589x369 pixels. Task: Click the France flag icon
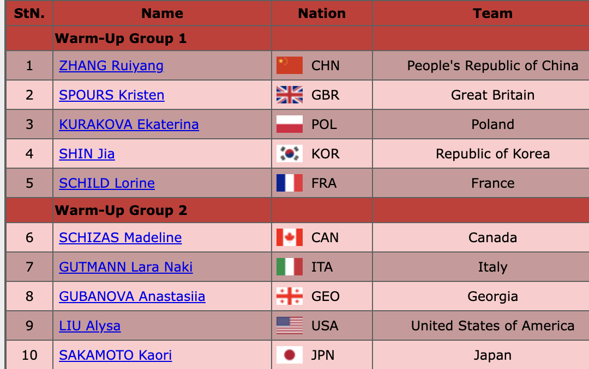[x=289, y=183]
